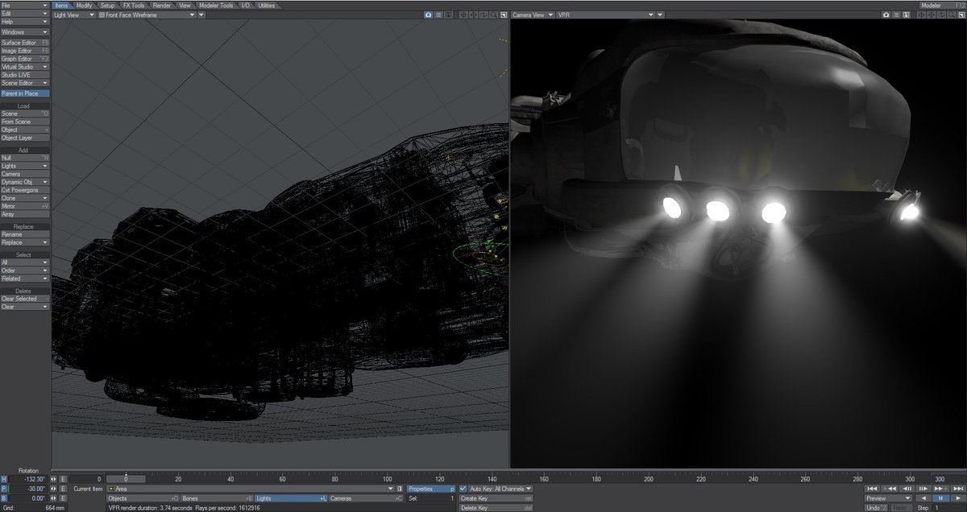Open the Edit menu
The image size is (967, 512).
[x=25, y=13]
